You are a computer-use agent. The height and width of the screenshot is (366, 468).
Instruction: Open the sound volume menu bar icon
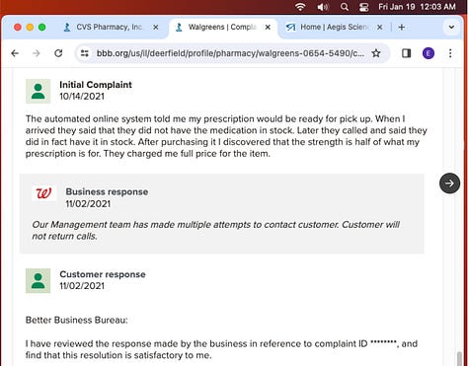coord(323,7)
